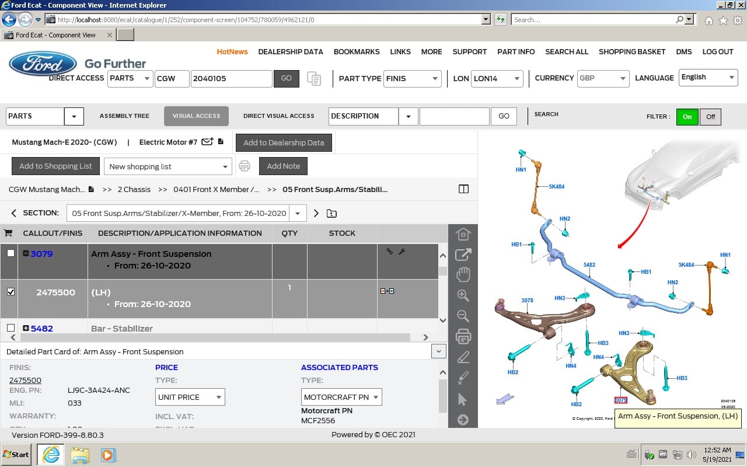
Task: Click the GO button beside part number 2040105
Action: 287,79
